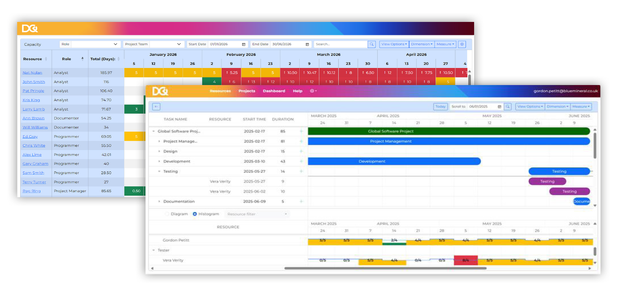Sort by the Role column header arrow
This screenshot has width=619, height=291.
click(82, 59)
